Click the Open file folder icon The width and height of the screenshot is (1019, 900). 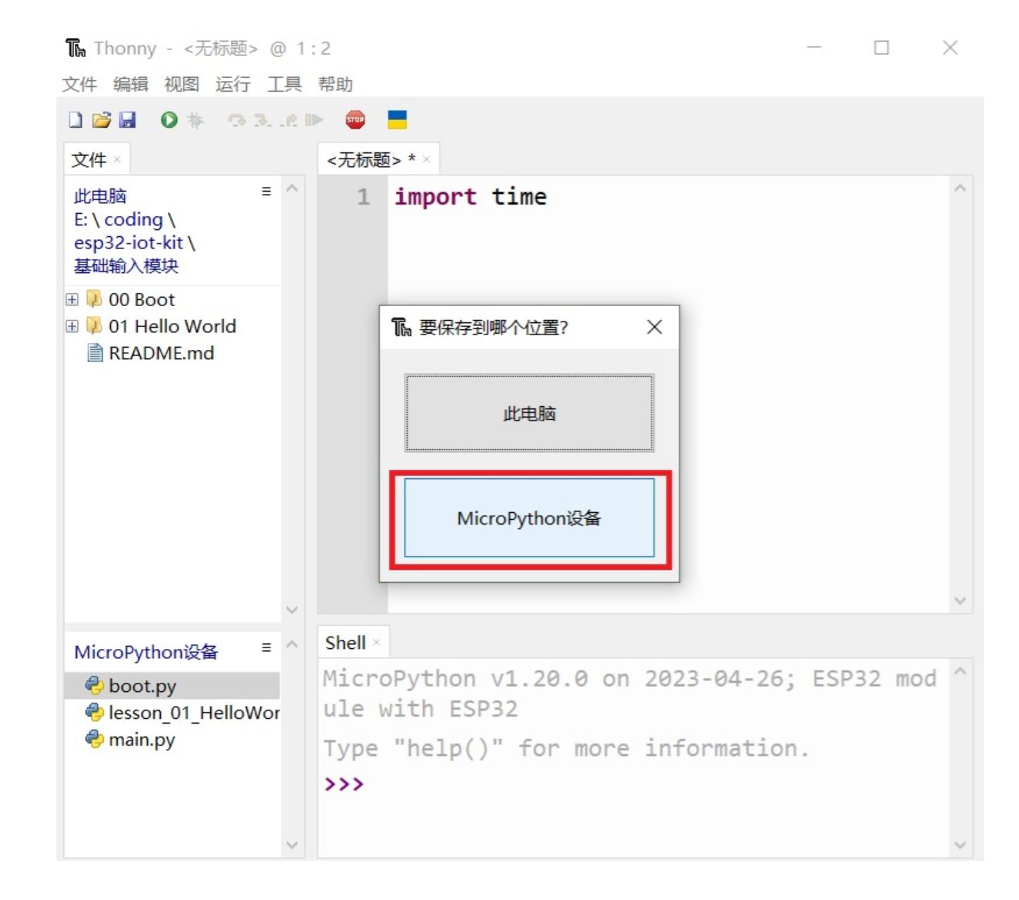[102, 120]
